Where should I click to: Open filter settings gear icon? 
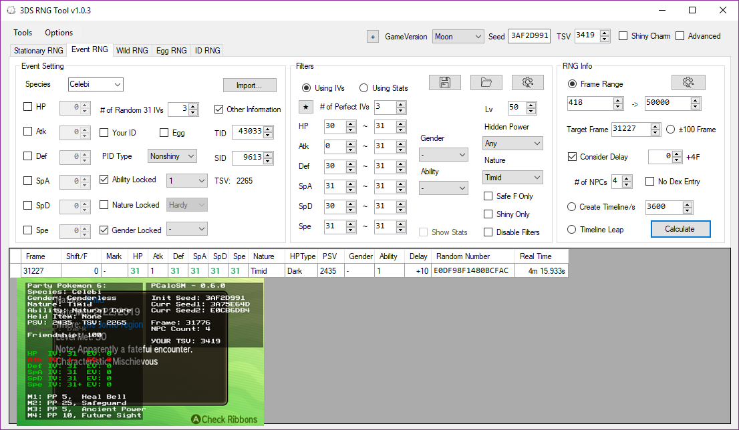pos(527,82)
